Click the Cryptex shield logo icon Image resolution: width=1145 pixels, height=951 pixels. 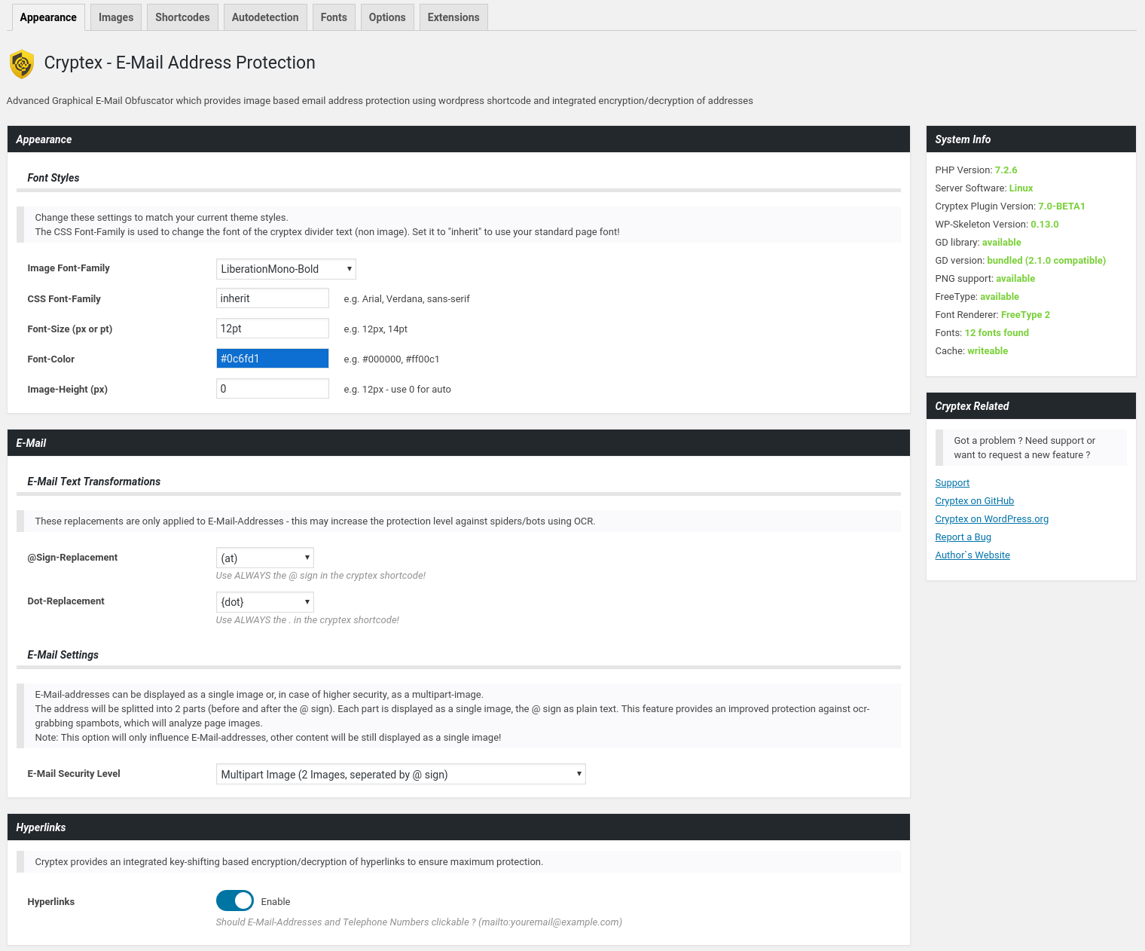22,64
